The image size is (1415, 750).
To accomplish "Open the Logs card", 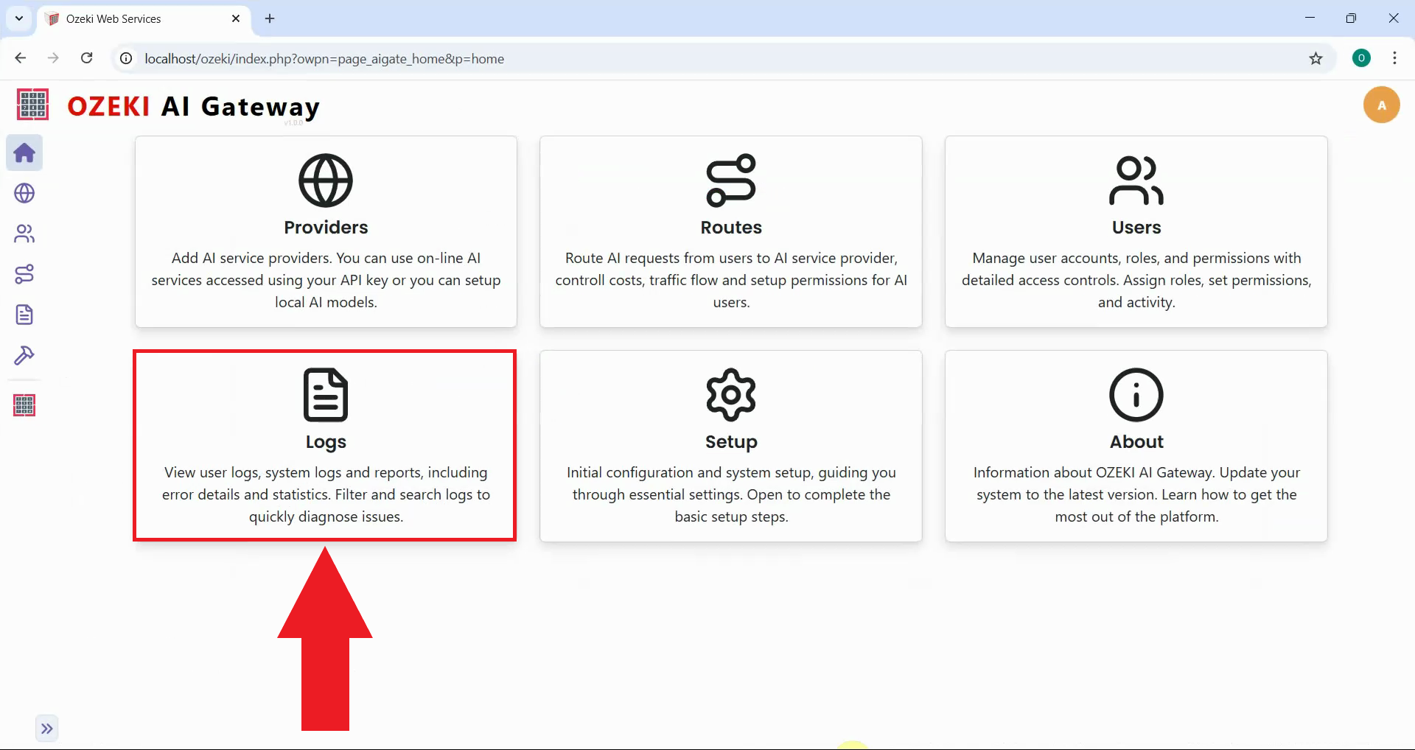I will (x=325, y=445).
